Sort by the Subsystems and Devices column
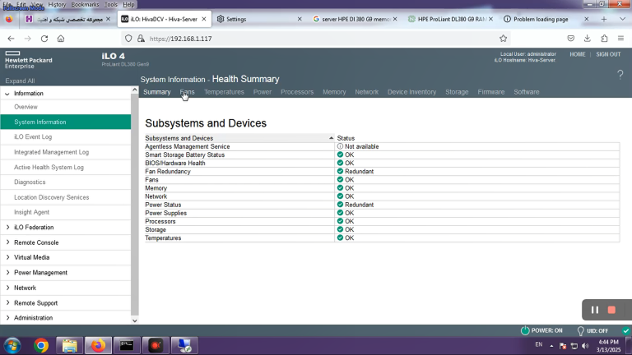 [239, 138]
